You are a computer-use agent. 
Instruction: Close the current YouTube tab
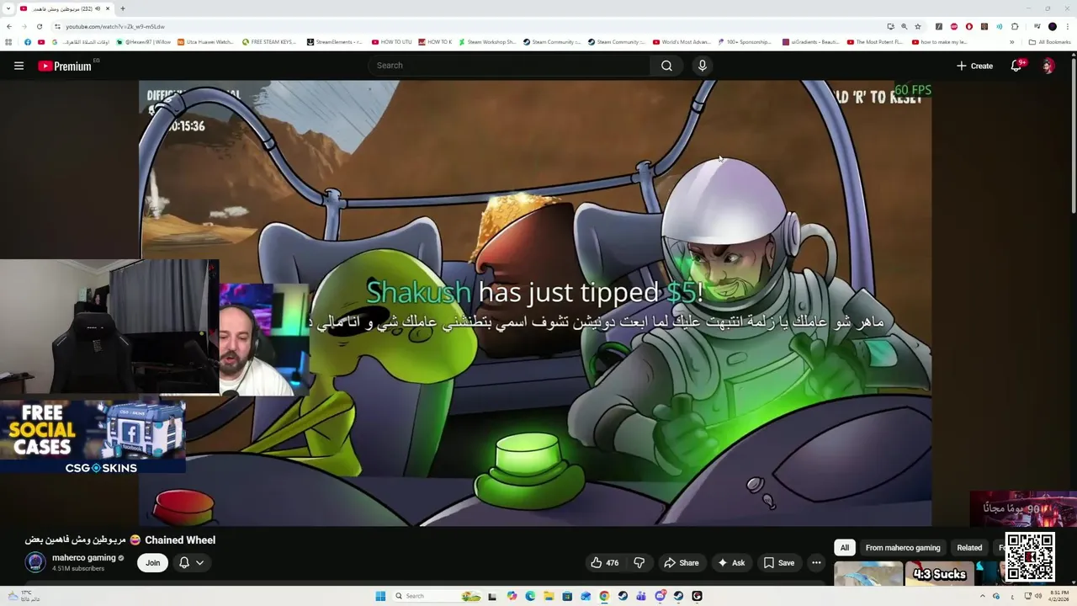pos(108,8)
